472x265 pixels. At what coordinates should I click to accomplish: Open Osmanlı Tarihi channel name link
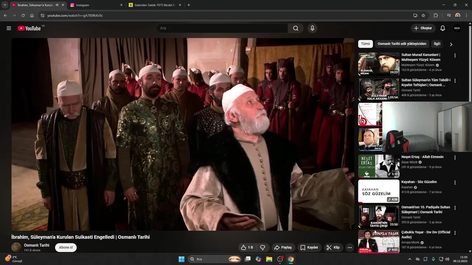[37, 245]
